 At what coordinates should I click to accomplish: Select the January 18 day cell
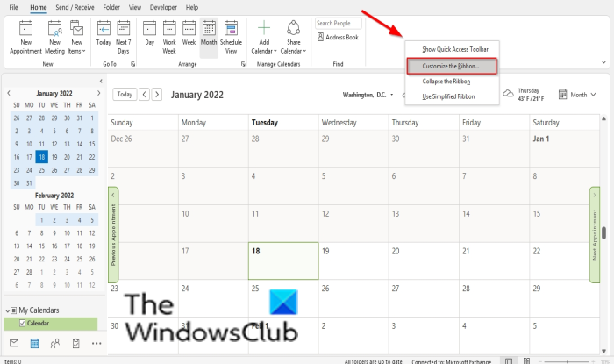[283, 261]
